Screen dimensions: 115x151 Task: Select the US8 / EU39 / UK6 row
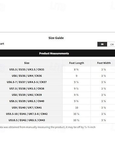click(x=57, y=95)
